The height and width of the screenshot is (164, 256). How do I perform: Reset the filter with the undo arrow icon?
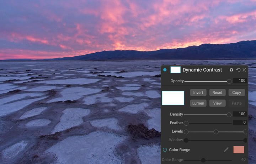click(238, 70)
